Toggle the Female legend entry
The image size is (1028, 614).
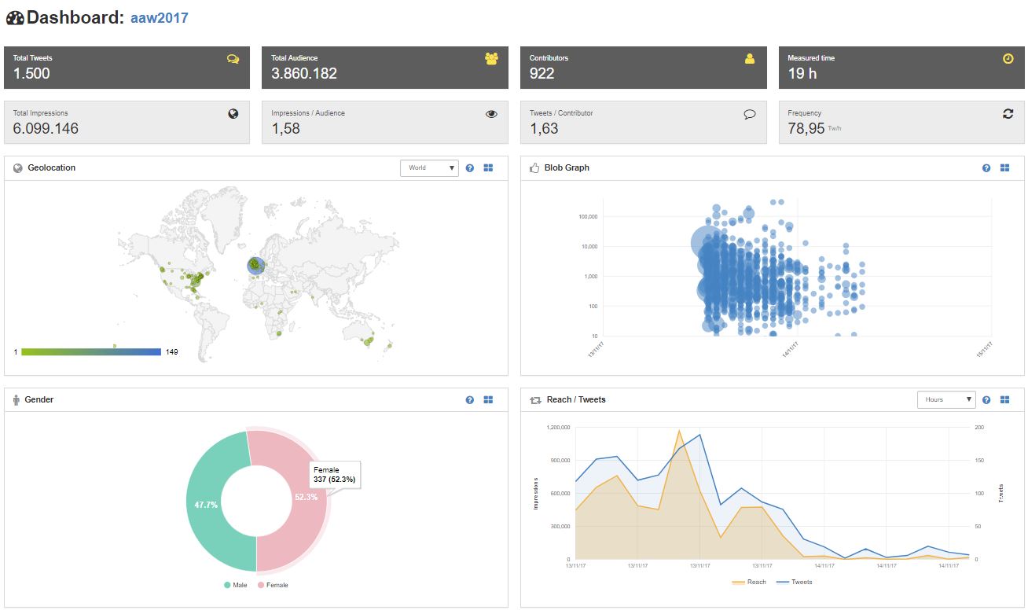273,585
